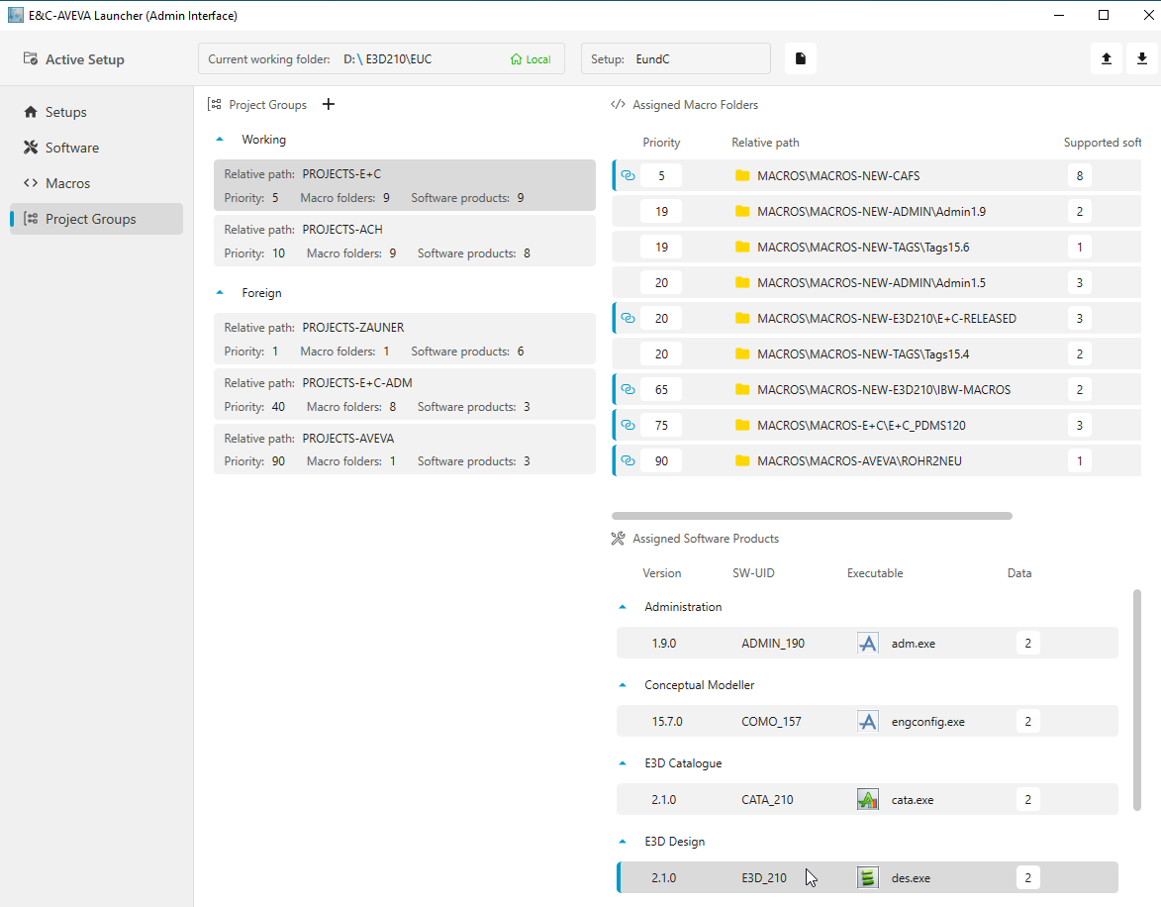Click the folder icon for E+C-RELEASED

742,318
